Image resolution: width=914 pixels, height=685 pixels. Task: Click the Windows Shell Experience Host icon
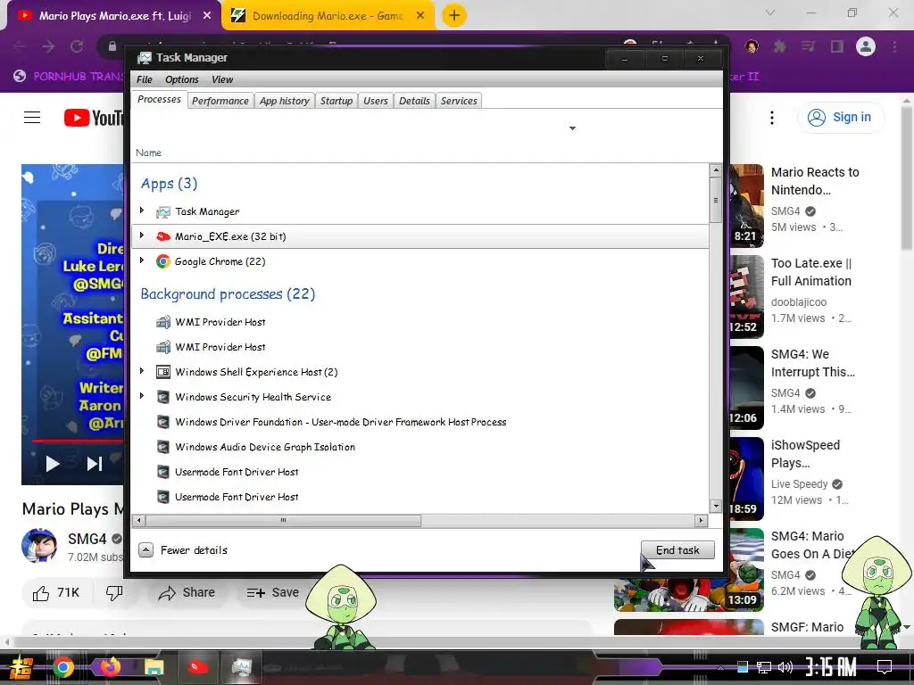[x=163, y=372]
